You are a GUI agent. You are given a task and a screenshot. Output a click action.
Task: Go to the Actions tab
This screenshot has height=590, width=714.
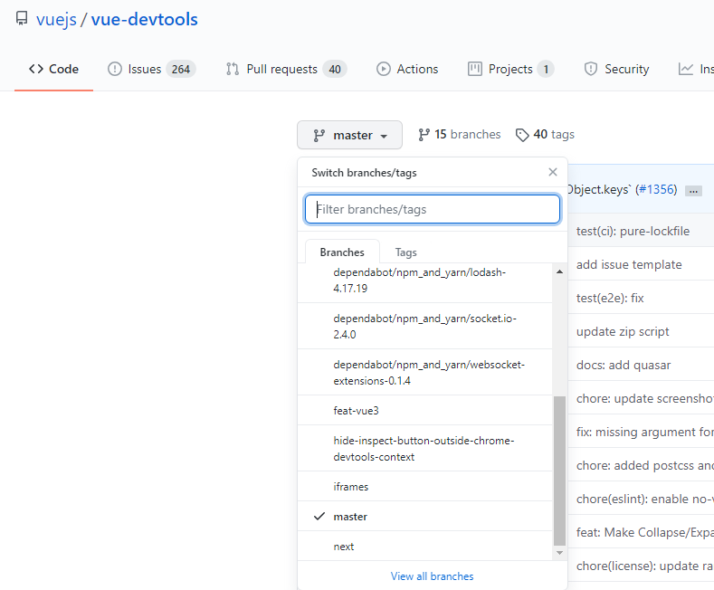click(407, 69)
